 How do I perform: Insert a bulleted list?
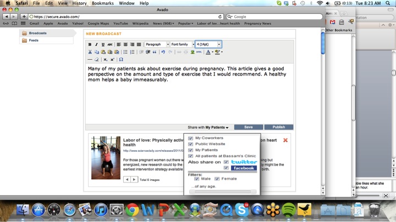[x=125, y=52]
